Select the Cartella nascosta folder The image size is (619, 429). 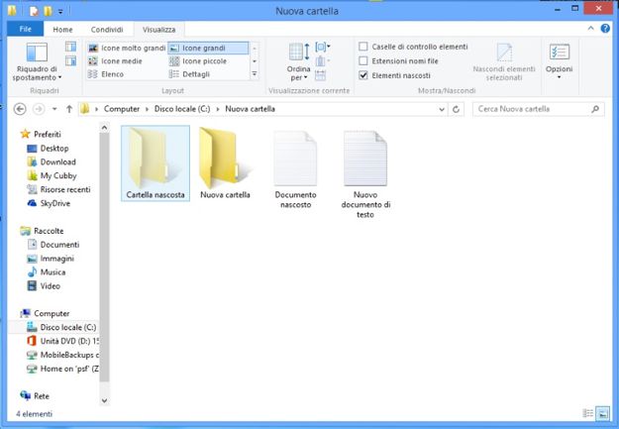[155, 163]
